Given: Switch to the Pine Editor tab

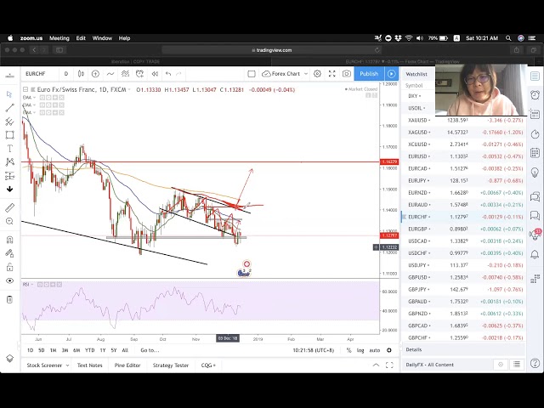Looking at the screenshot, I should pyautogui.click(x=127, y=365).
